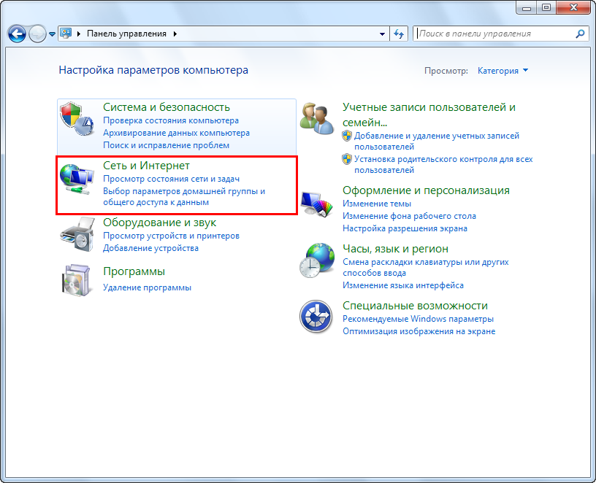Screen dimensions: 596x483
Task: Open Архивирование данных компьютера link
Action: click(x=176, y=133)
